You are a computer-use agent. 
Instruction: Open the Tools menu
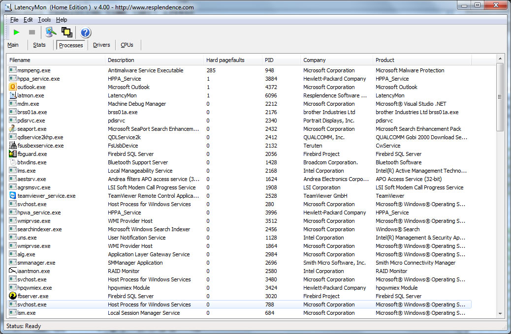pos(44,20)
